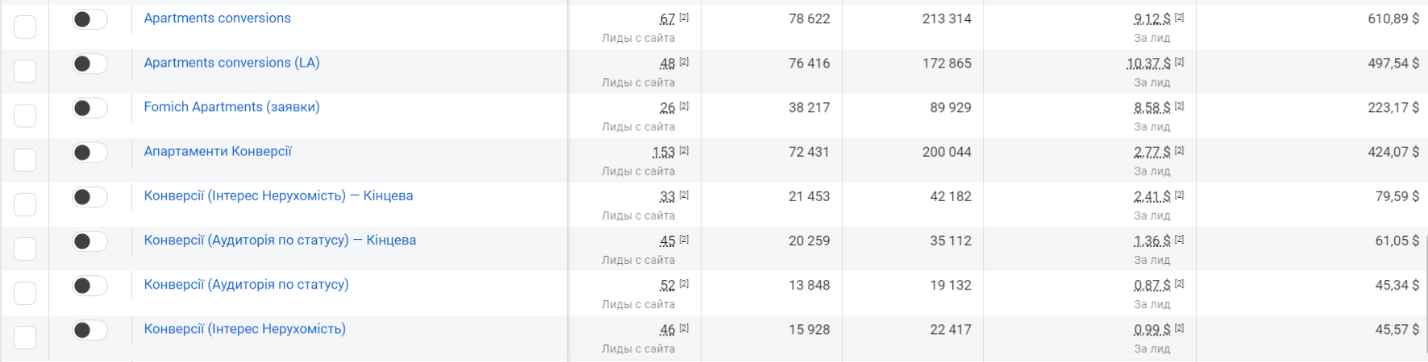
Task: Click the underlined 2,77 $ cost value
Action: pos(1151,152)
